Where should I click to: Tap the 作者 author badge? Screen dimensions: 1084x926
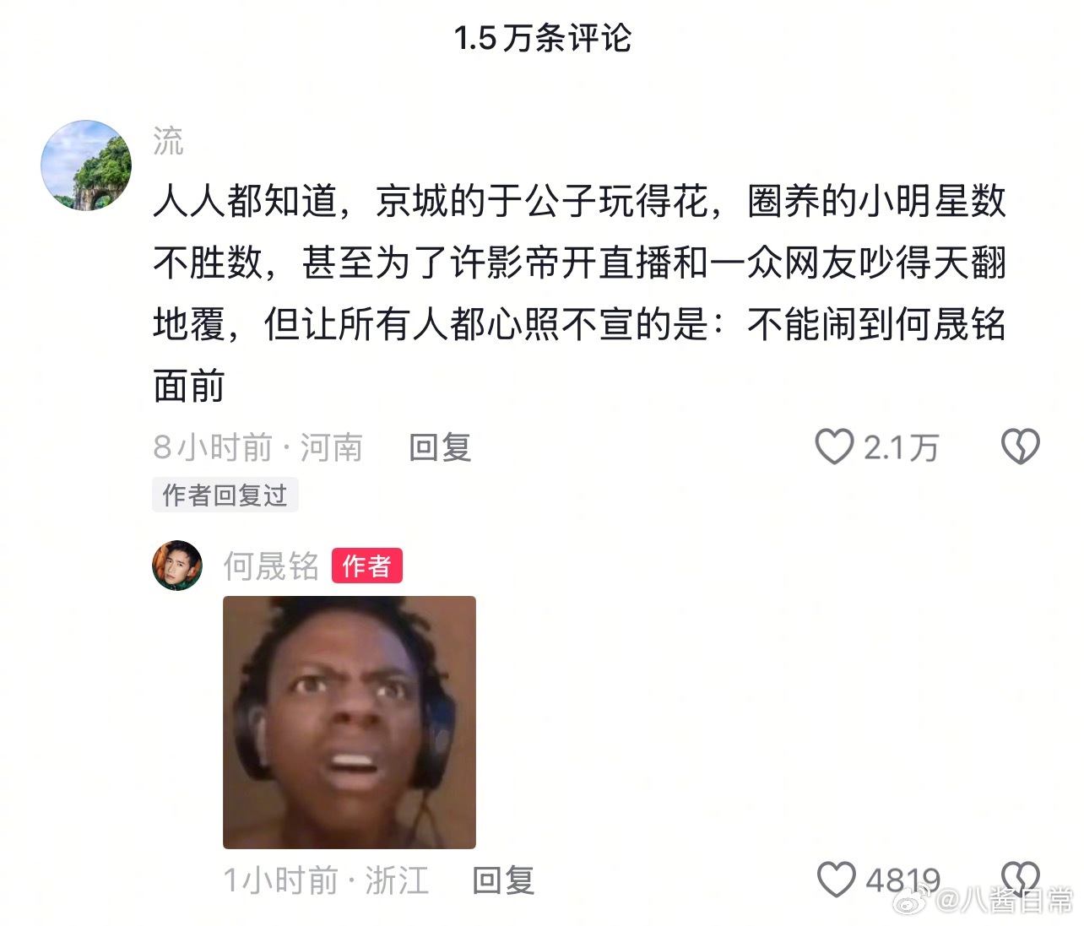click(x=366, y=566)
